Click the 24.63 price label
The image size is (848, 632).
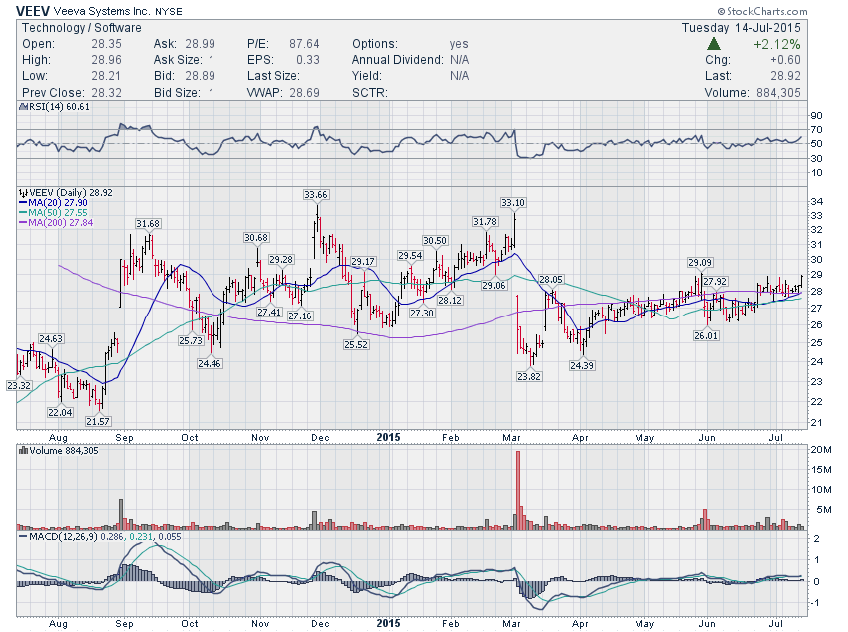(x=51, y=338)
